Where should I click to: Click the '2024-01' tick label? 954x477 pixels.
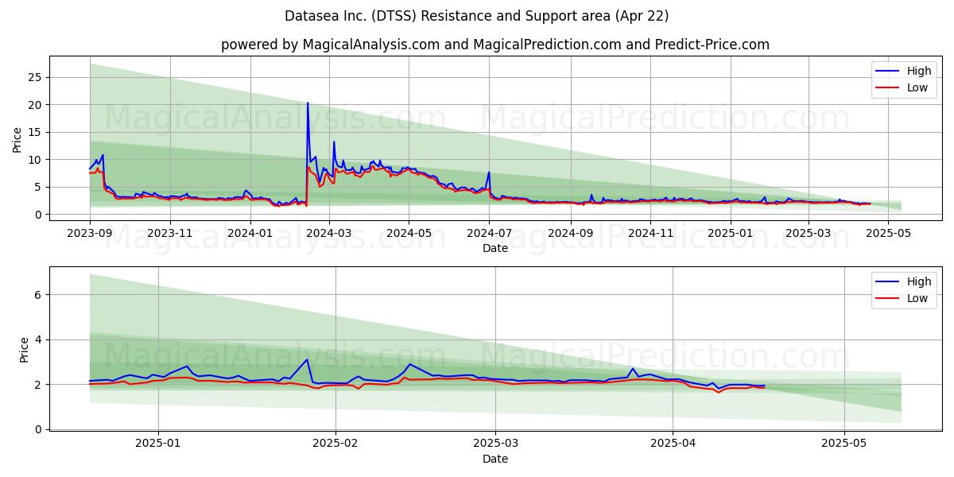coord(250,233)
